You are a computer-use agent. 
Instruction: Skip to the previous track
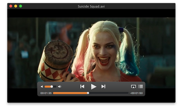(82, 87)
